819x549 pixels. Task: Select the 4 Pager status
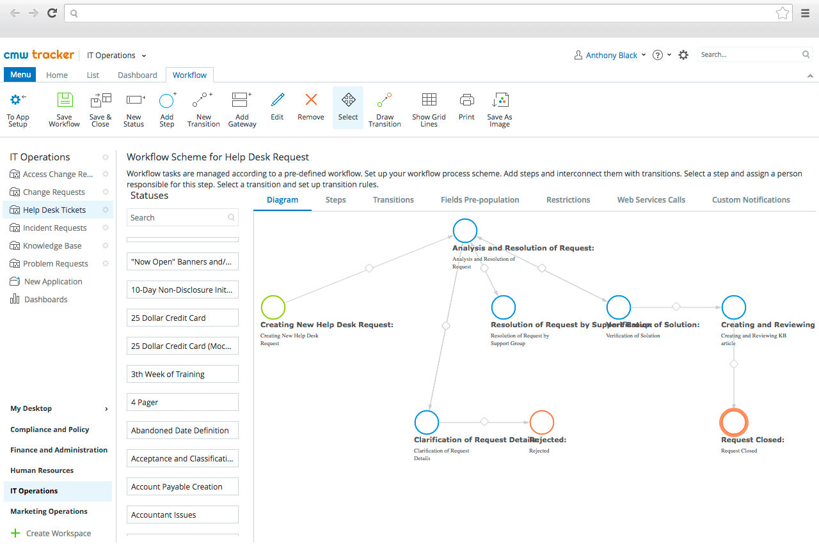pyautogui.click(x=182, y=402)
